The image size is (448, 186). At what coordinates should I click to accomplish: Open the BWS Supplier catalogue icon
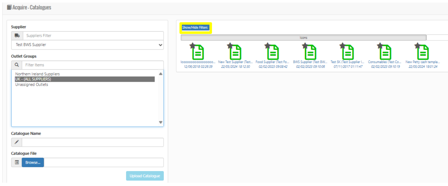point(311,52)
